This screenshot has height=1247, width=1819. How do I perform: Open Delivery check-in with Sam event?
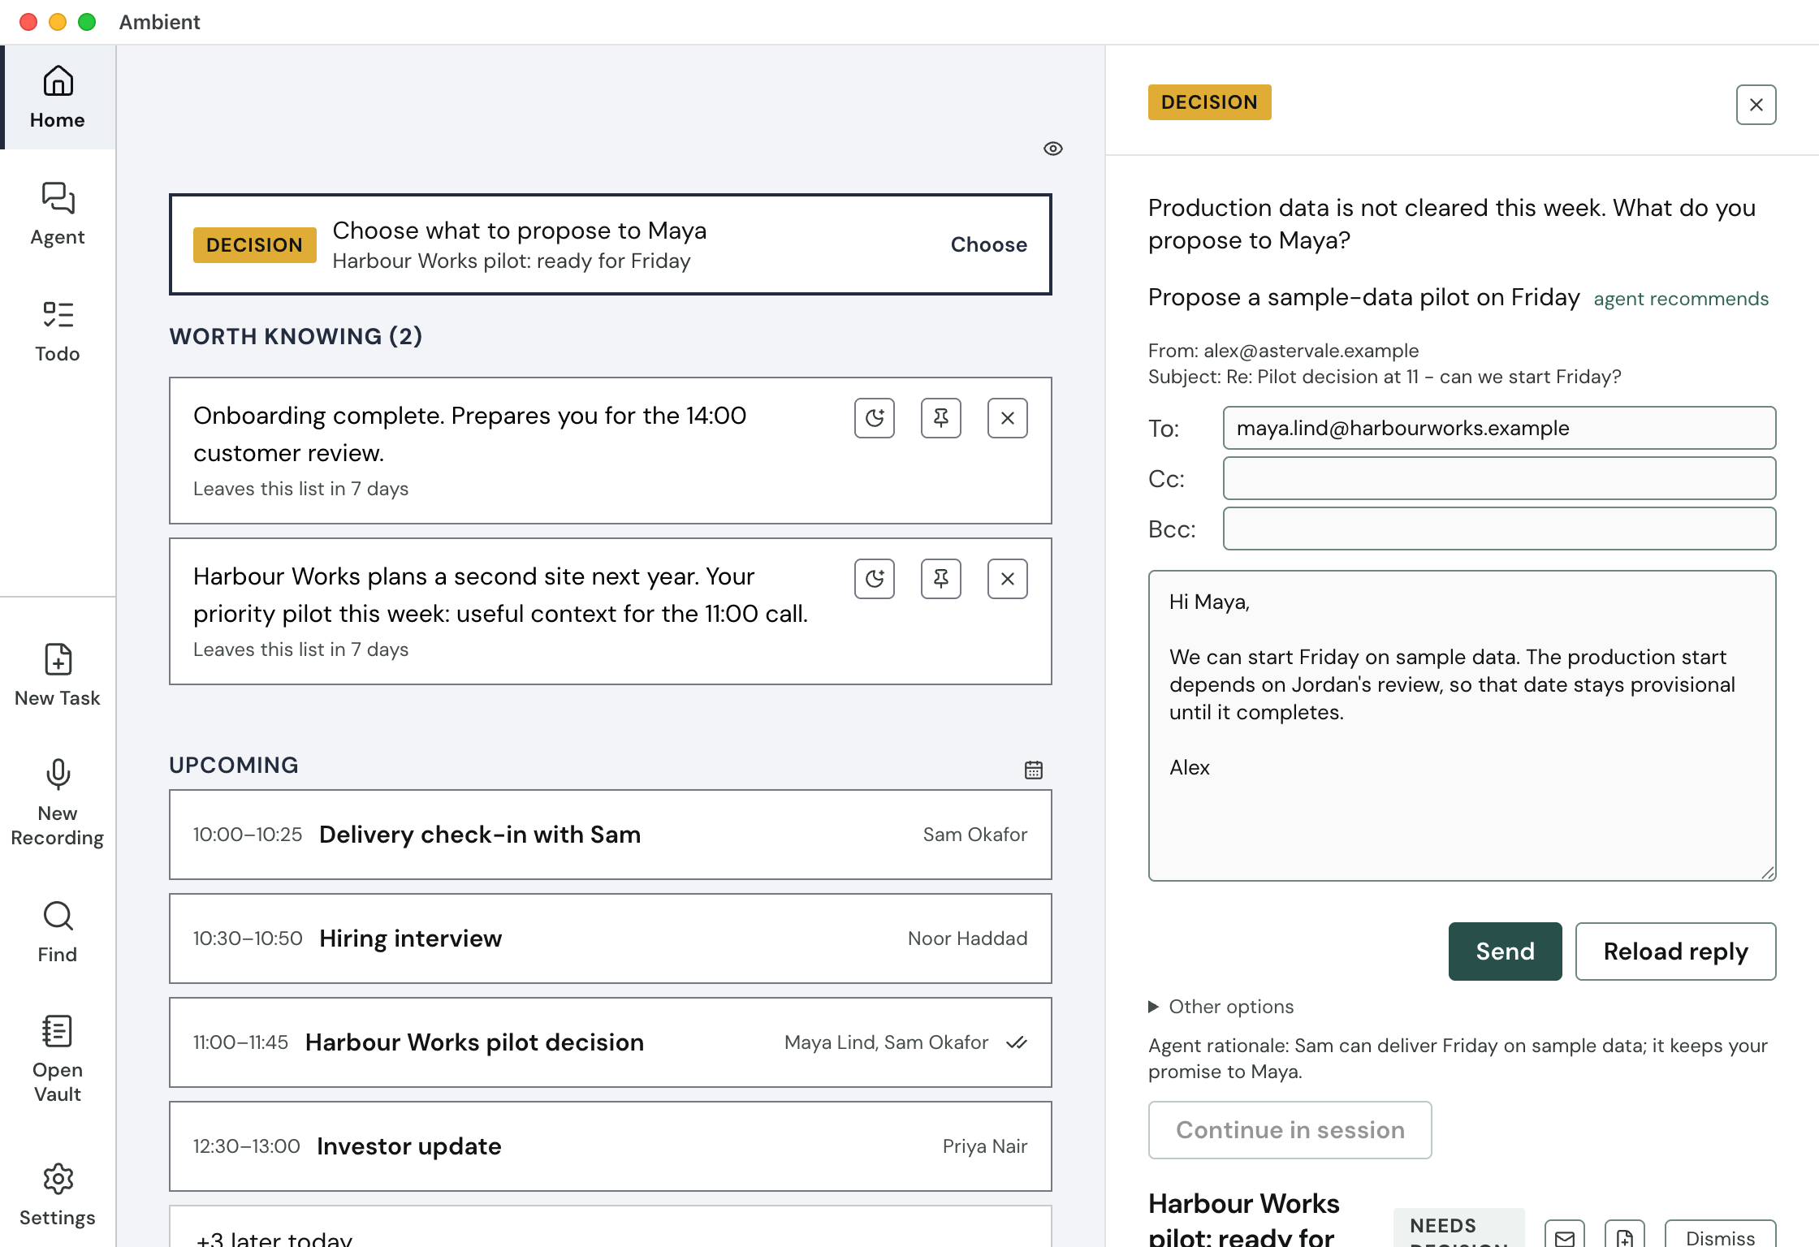[610, 835]
